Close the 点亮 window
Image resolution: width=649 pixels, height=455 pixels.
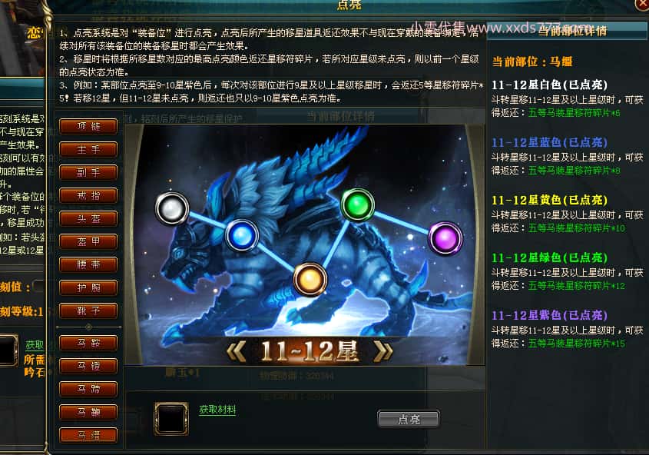coord(642,4)
